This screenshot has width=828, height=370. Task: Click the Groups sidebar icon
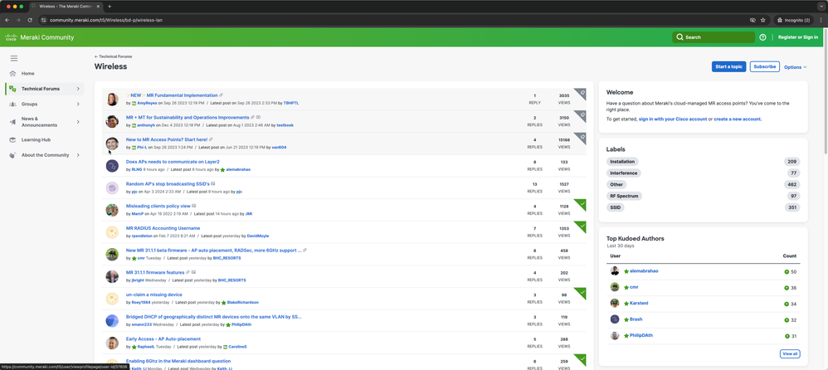pos(12,104)
